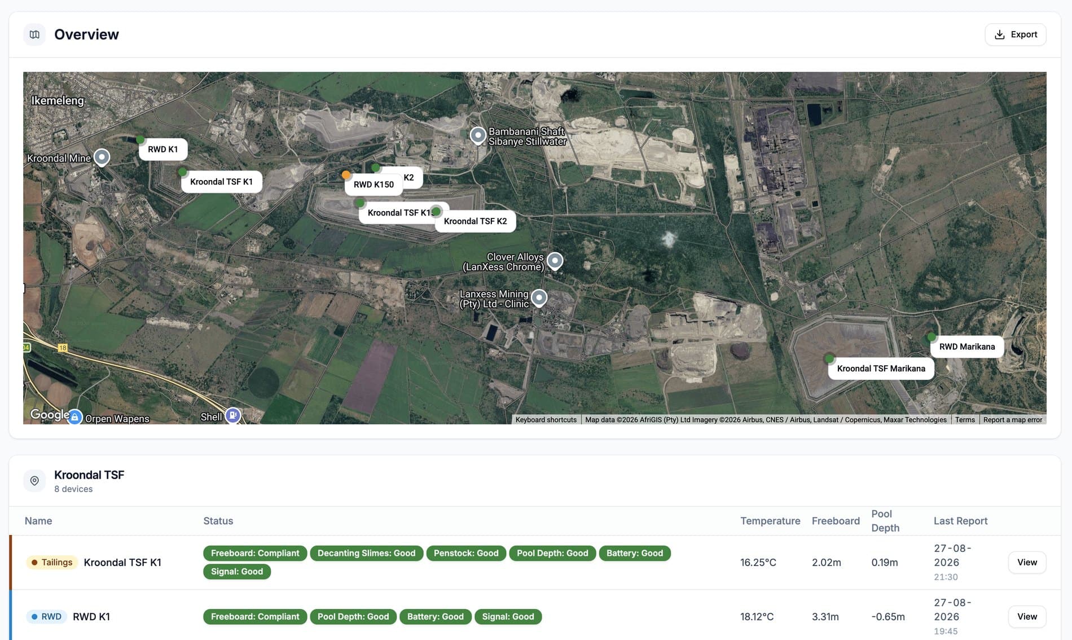
Task: Click View for RWD K1 row
Action: coord(1027,617)
